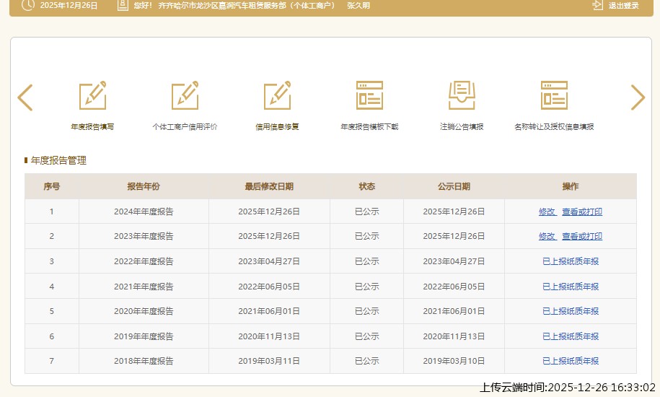Select the 2022年年度报告 cell

(144, 261)
